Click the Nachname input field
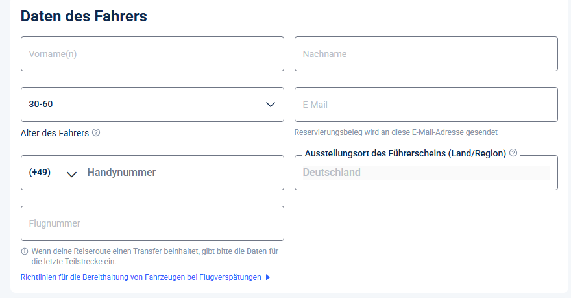571x298 pixels. 426,54
